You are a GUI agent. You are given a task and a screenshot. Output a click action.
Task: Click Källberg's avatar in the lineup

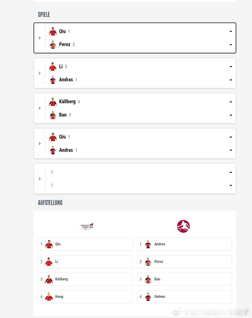click(x=49, y=279)
